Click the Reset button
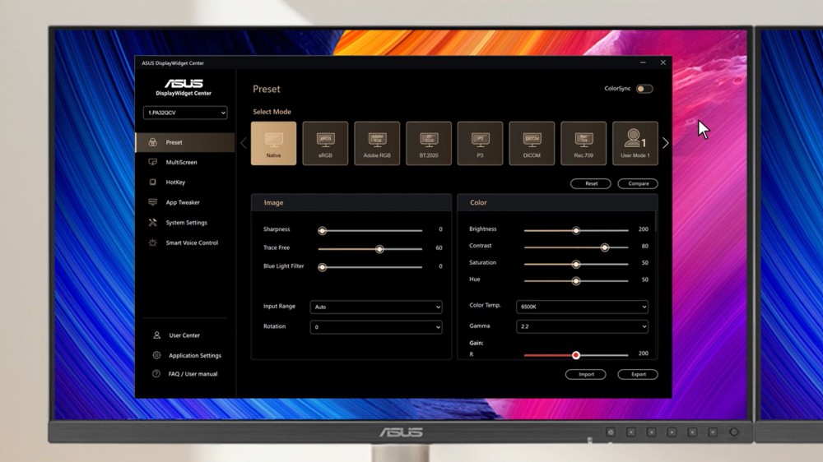Image resolution: width=823 pixels, height=462 pixels. 591,183
